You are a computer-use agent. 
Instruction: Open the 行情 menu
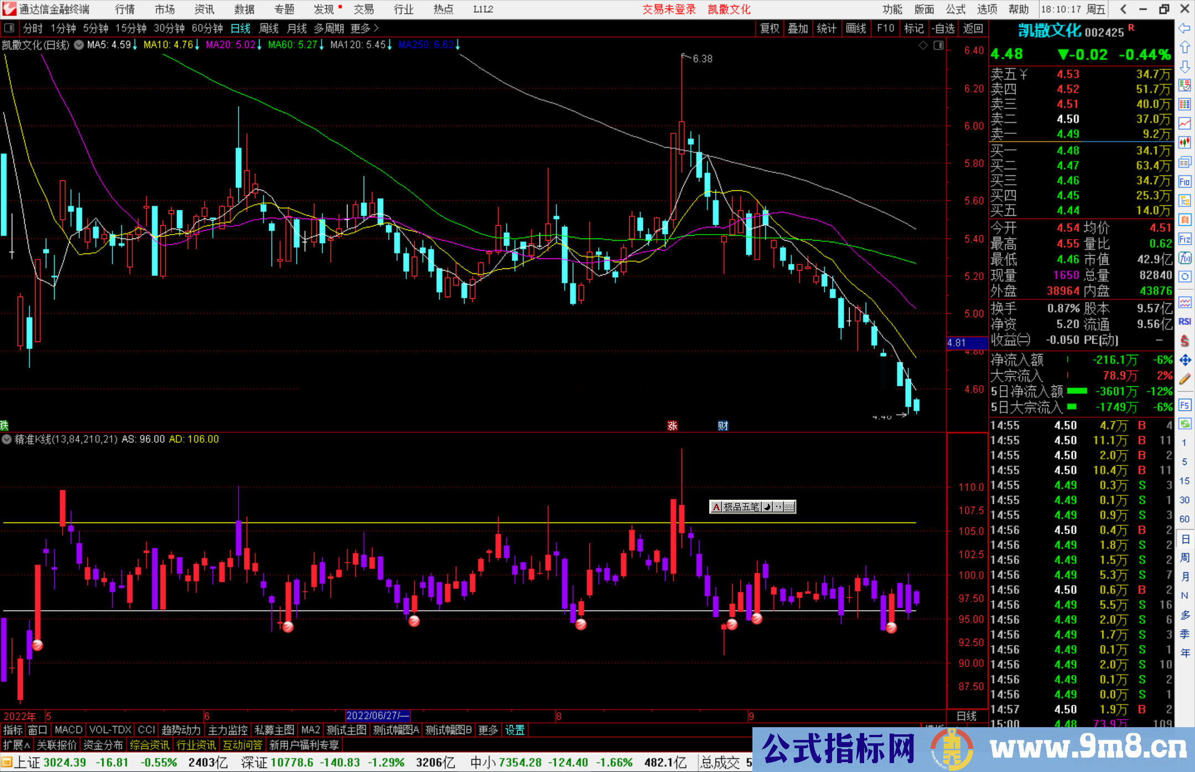click(x=124, y=9)
